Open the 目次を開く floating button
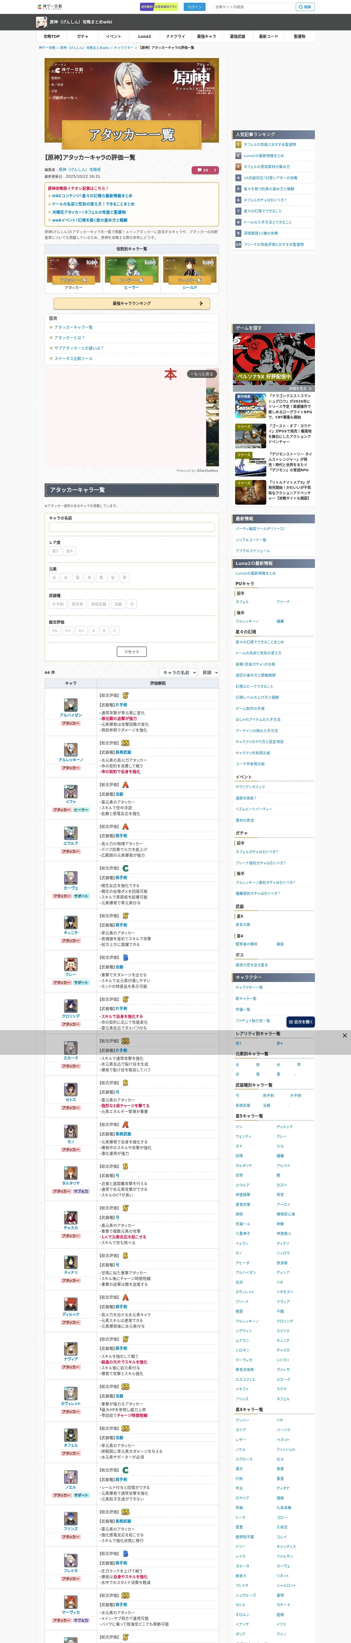The width and height of the screenshot is (351, 1643). click(x=301, y=1022)
